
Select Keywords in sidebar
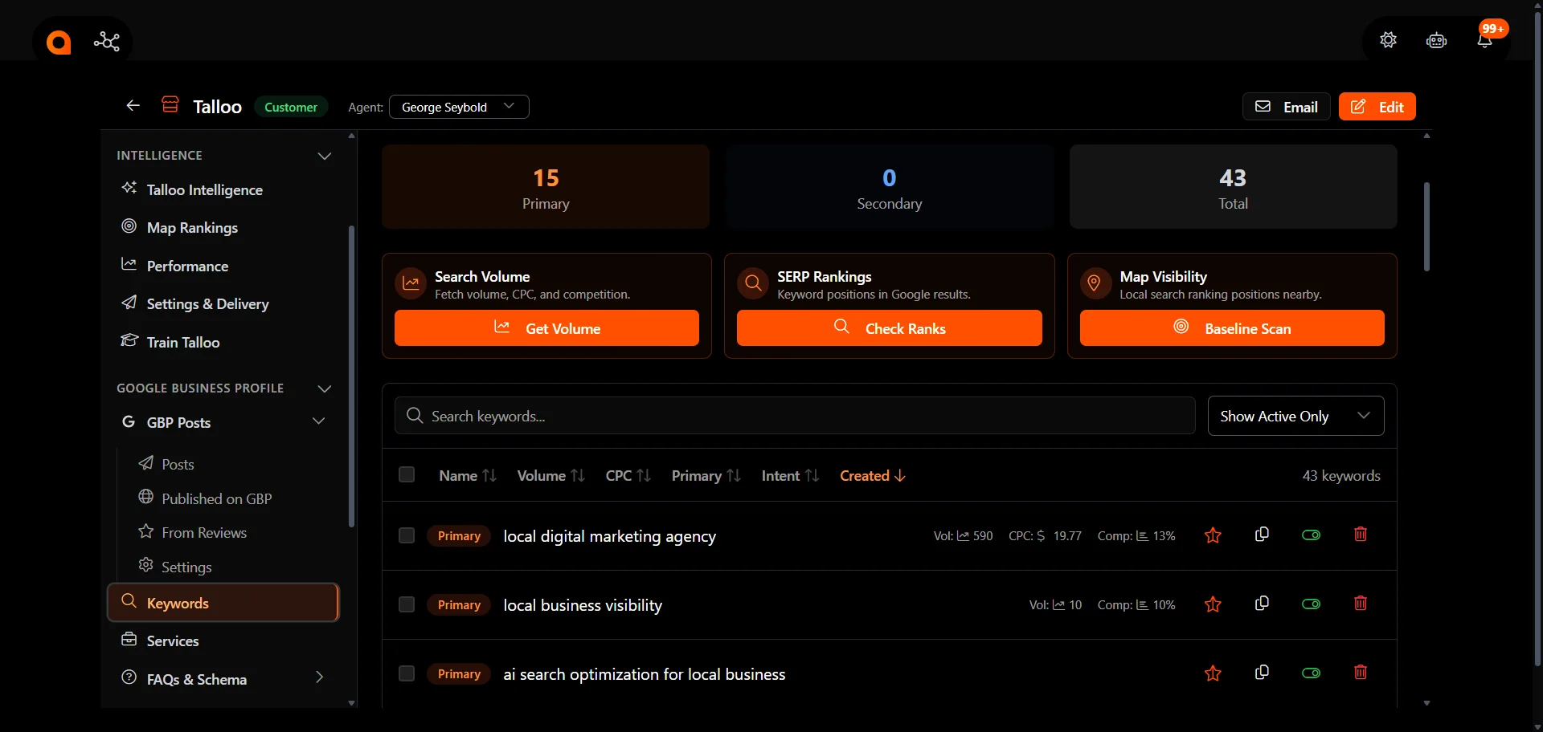click(x=223, y=603)
